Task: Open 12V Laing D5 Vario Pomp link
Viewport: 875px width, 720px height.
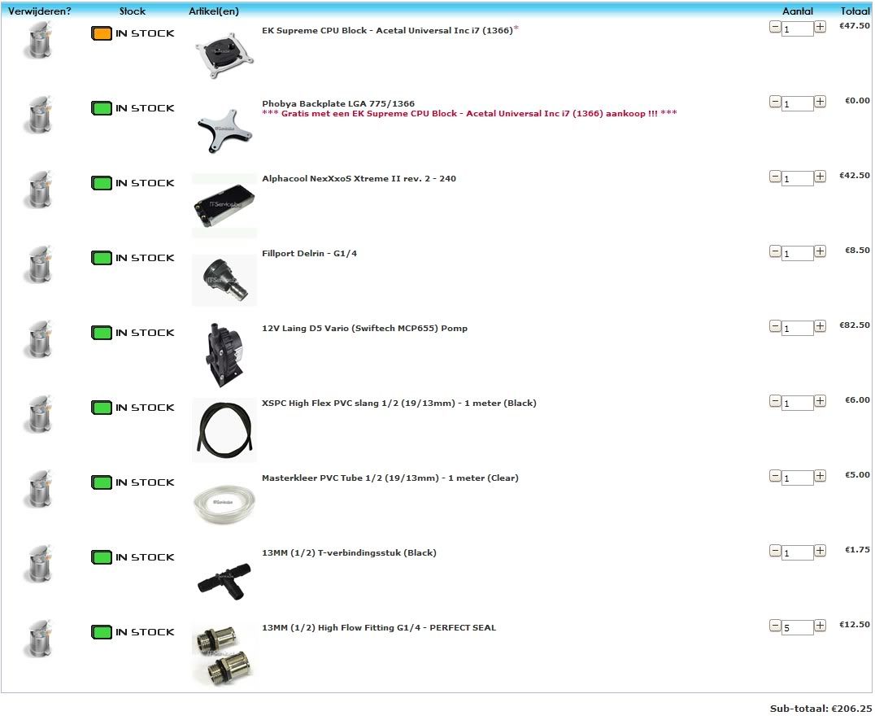Action: [364, 328]
